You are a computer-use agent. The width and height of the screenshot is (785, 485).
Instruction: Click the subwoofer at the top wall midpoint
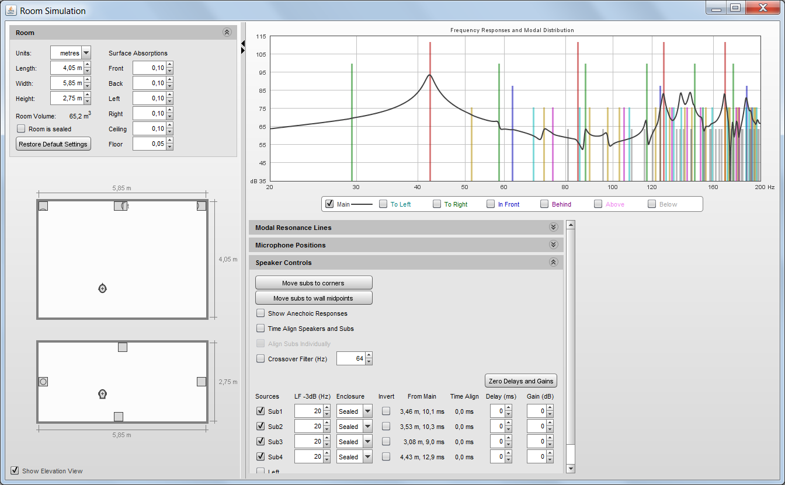(x=120, y=205)
